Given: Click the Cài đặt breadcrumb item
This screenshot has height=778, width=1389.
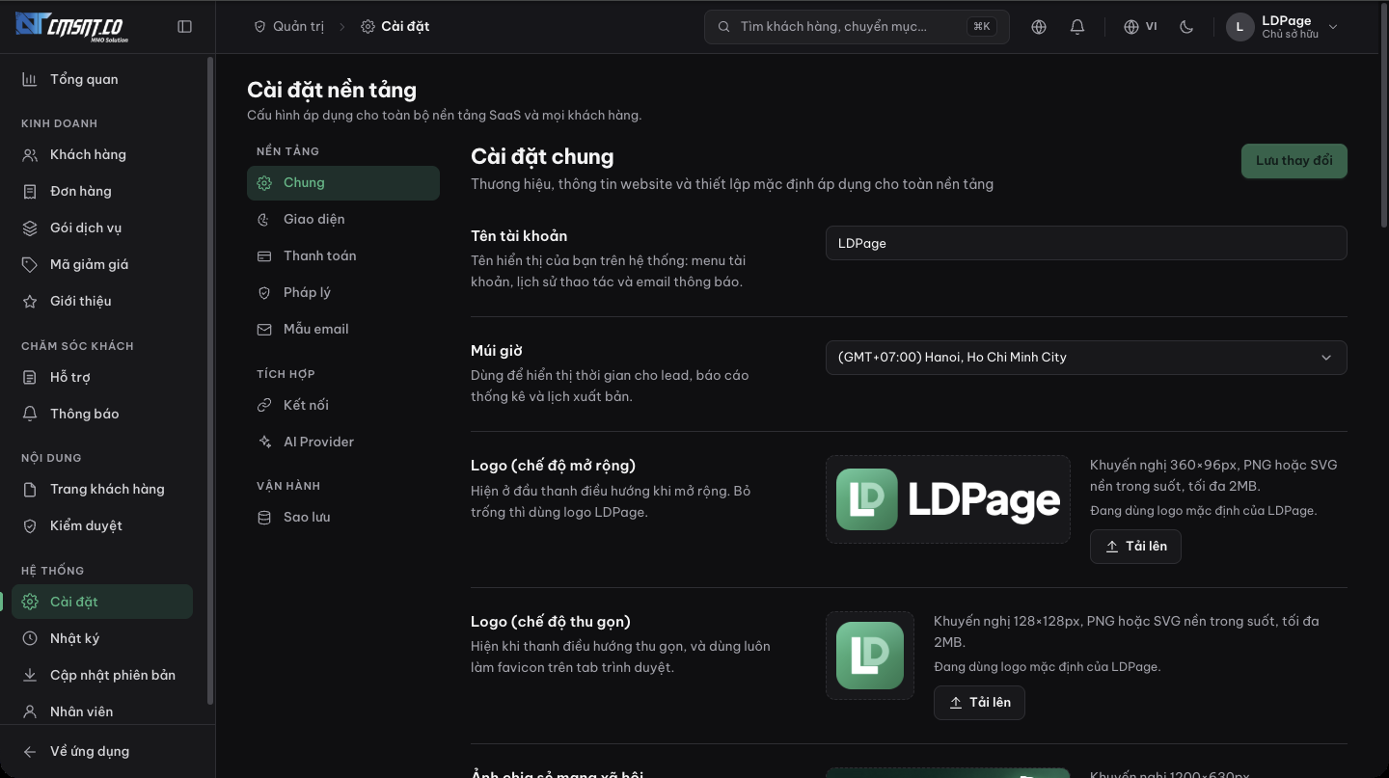Looking at the screenshot, I should pyautogui.click(x=395, y=27).
